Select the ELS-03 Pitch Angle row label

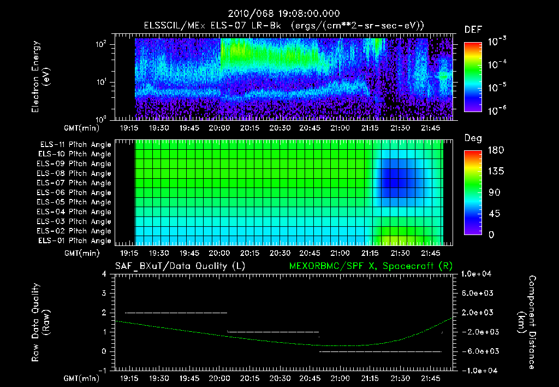pyautogui.click(x=74, y=221)
